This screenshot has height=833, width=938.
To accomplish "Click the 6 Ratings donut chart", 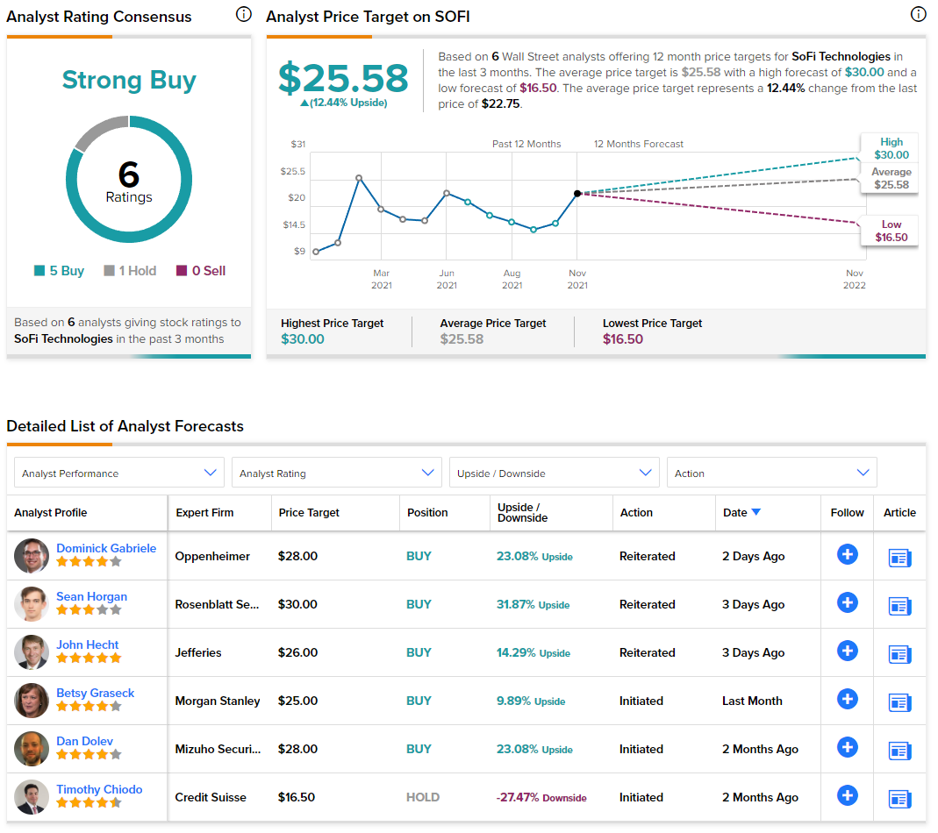I will click(129, 180).
